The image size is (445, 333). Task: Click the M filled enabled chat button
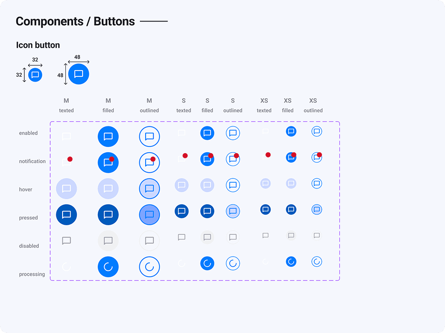(x=108, y=136)
